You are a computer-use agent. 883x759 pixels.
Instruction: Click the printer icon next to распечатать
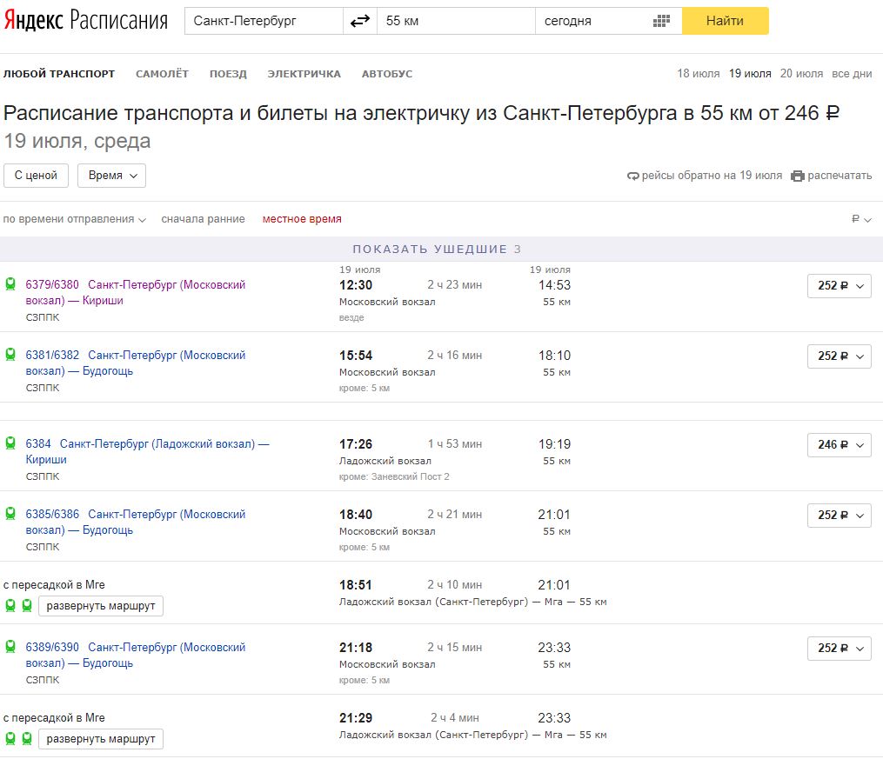(x=798, y=176)
